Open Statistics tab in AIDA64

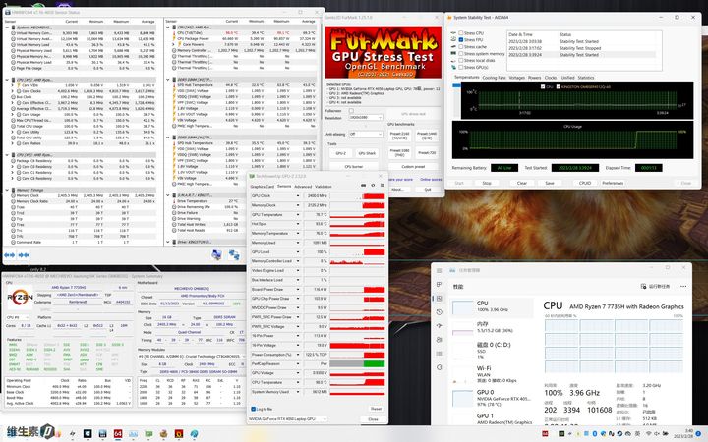pyautogui.click(x=586, y=78)
